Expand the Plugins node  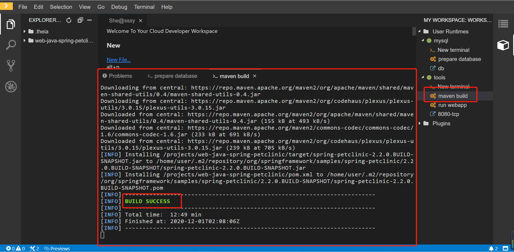420,123
